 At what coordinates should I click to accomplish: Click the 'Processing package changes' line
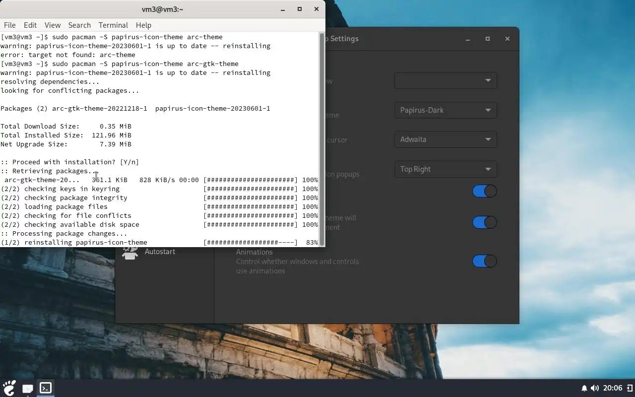pos(64,233)
